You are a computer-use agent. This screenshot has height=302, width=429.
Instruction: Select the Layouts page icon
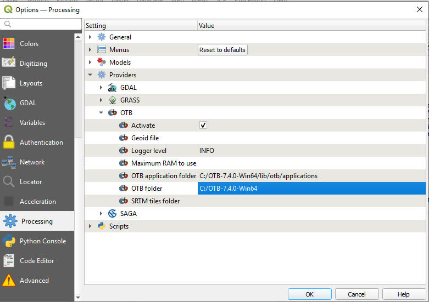click(x=8, y=83)
